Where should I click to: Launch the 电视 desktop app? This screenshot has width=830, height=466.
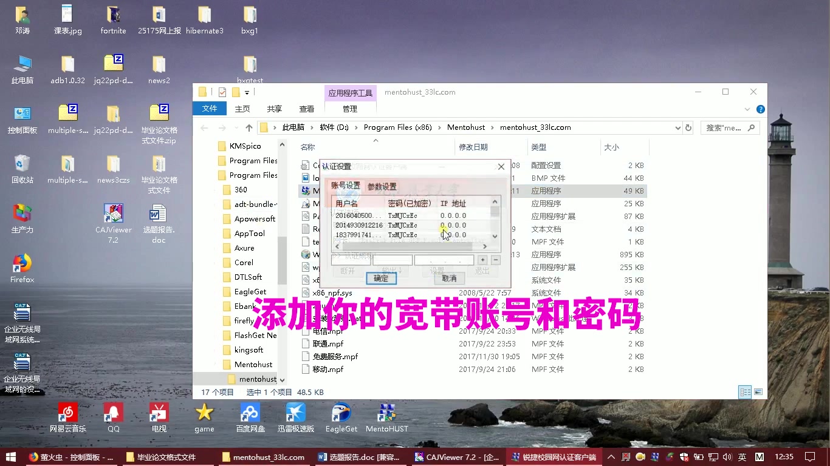click(x=159, y=417)
